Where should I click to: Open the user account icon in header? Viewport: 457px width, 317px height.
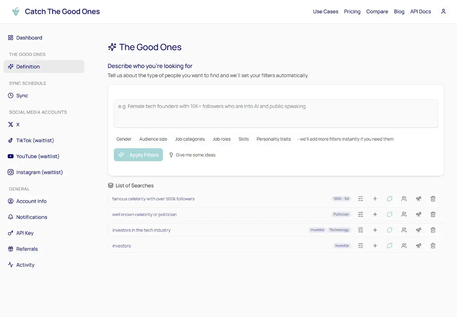443,11
